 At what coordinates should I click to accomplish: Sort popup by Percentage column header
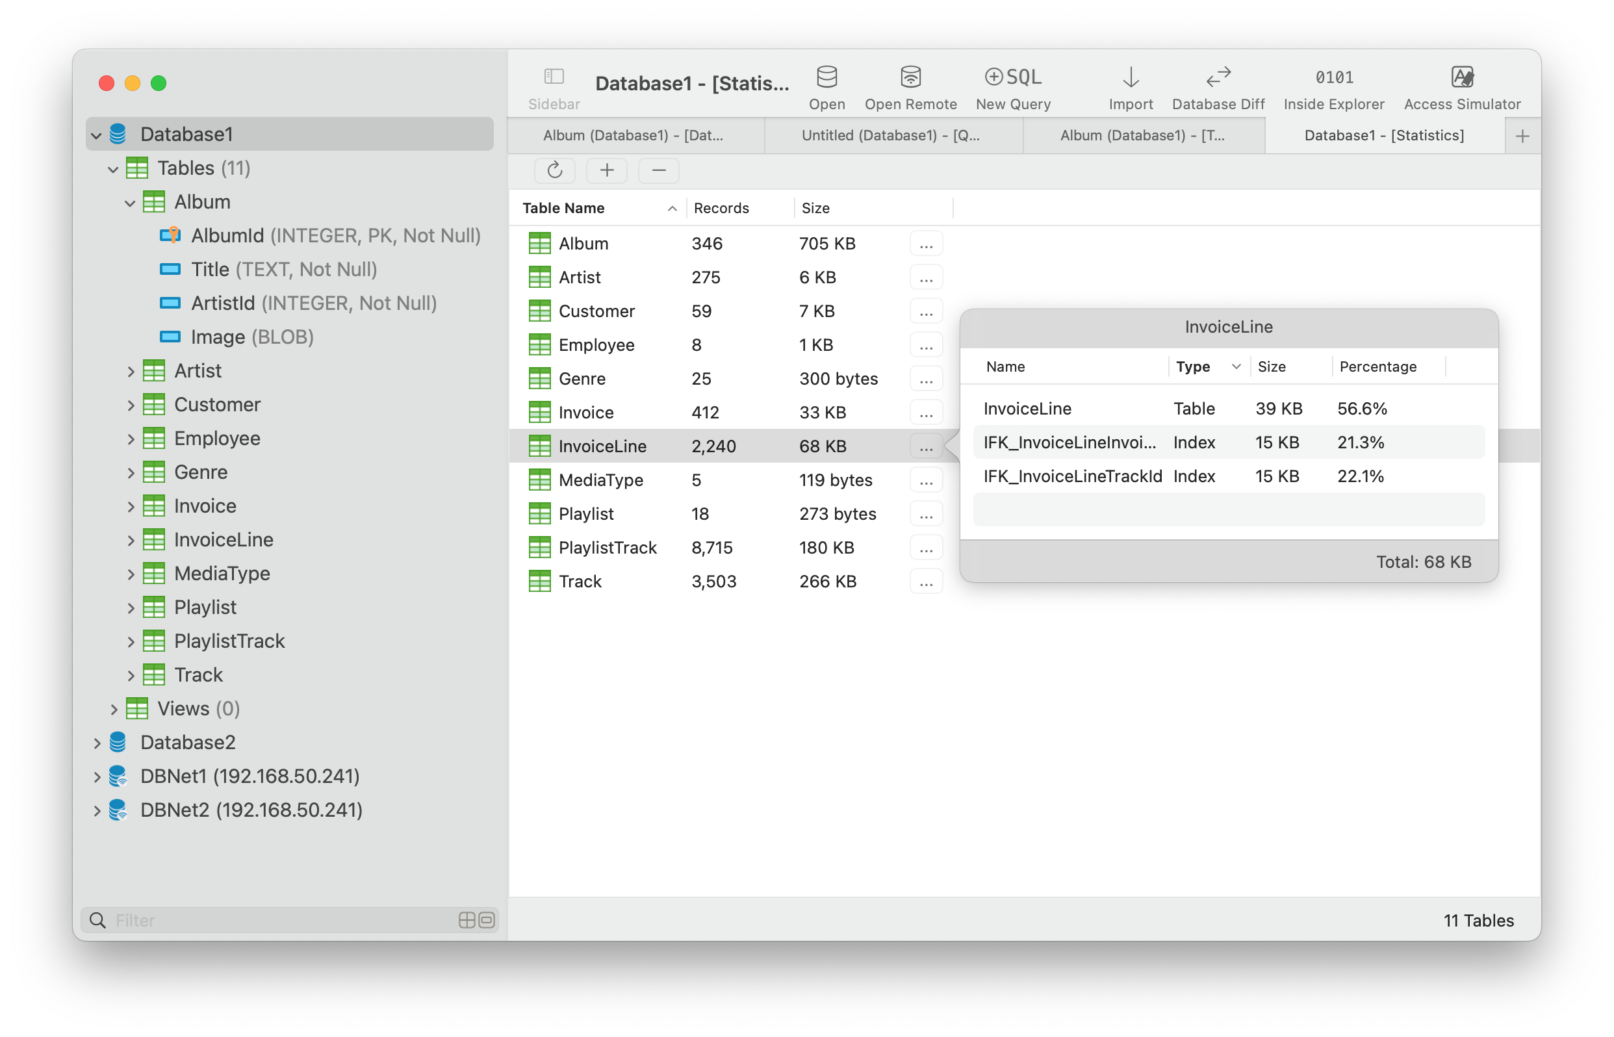coord(1389,366)
